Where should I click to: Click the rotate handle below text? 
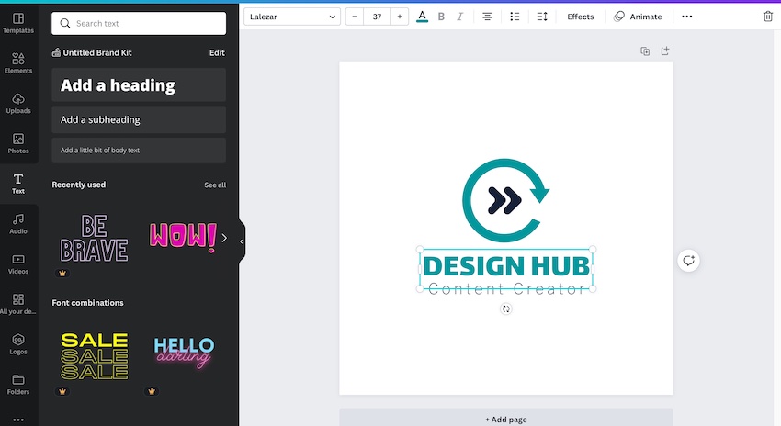[505, 309]
